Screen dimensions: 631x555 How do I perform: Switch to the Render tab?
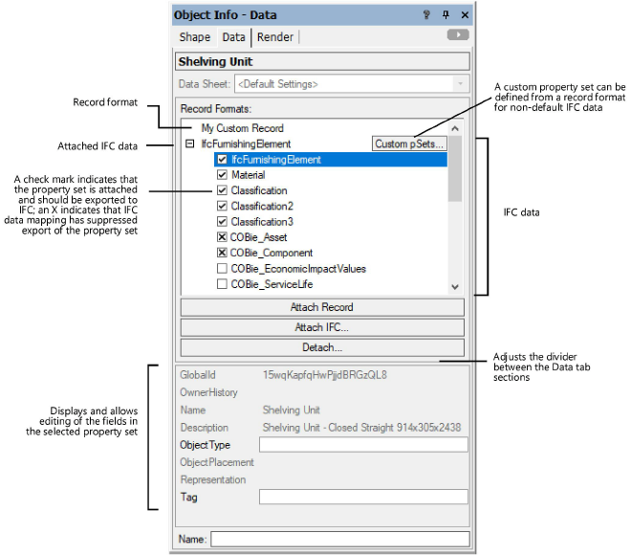point(273,37)
